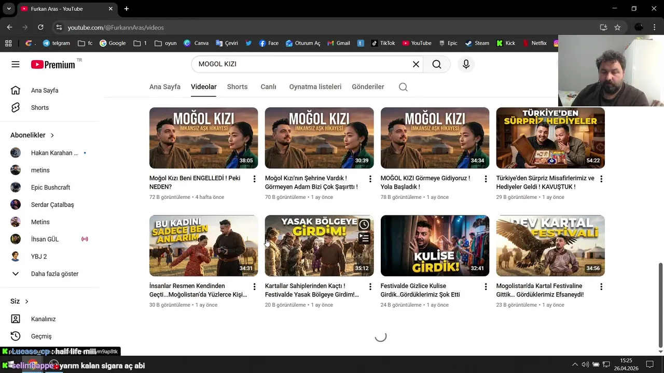Run the search with the magnifier button

[437, 64]
